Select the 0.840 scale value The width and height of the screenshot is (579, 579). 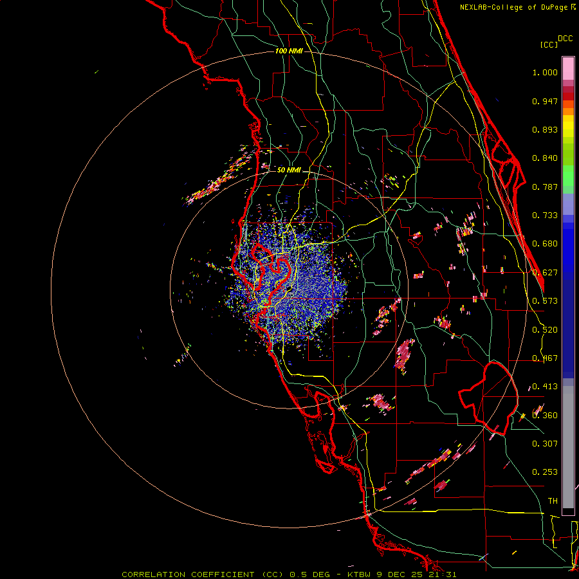[x=545, y=158]
